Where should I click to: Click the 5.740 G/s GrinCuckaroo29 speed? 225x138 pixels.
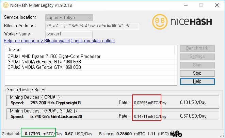56,116
